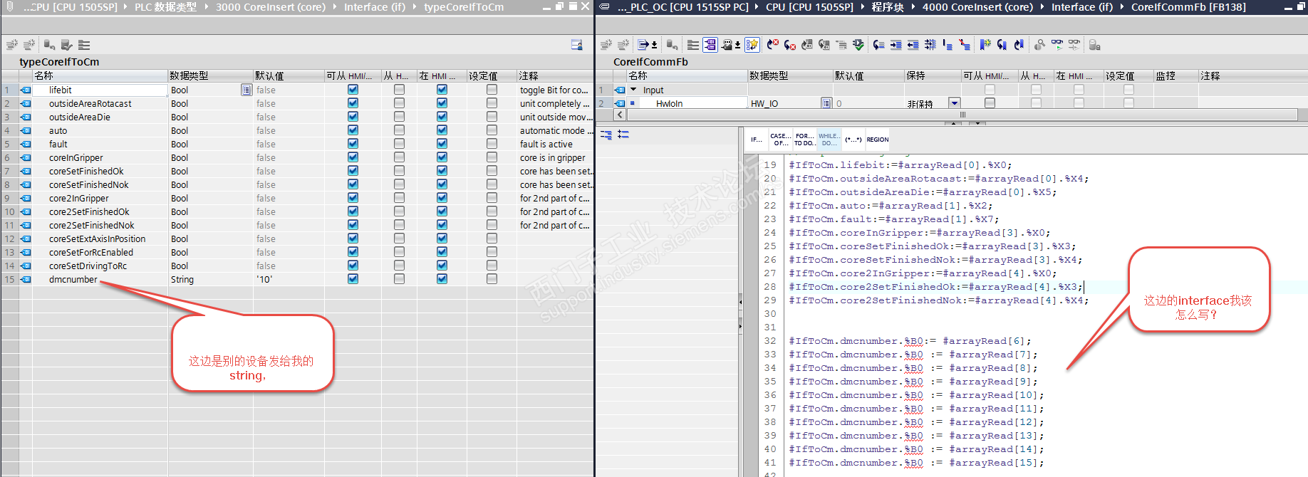The height and width of the screenshot is (477, 1308).
Task: Click the auto-format indented text icon
Action: 930,45
